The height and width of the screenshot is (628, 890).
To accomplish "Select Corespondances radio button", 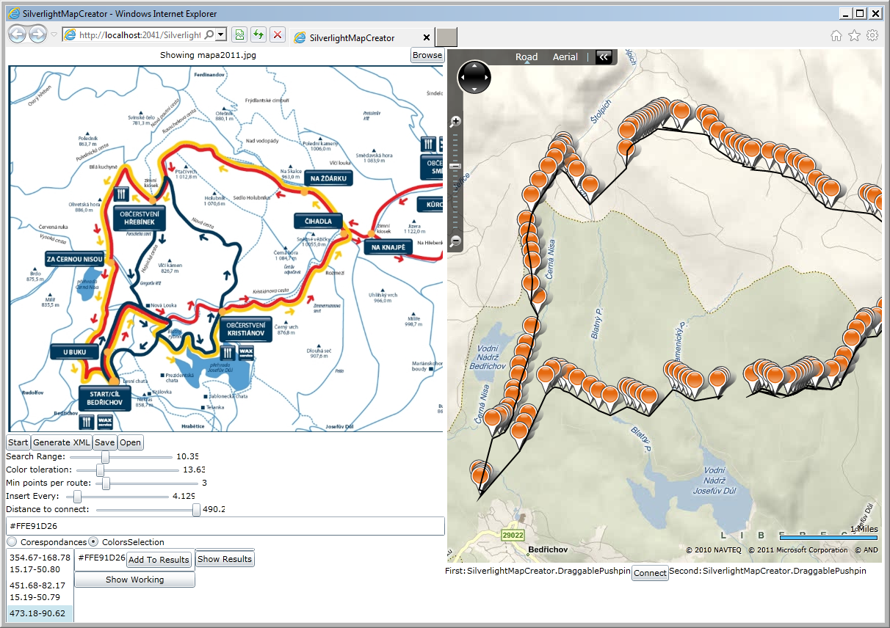I will tap(12, 542).
